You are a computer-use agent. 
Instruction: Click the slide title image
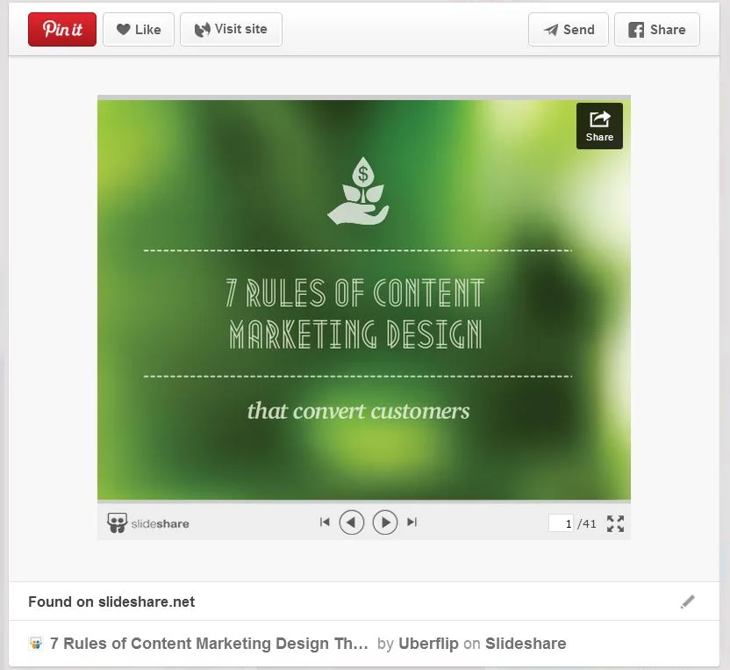pos(363,299)
